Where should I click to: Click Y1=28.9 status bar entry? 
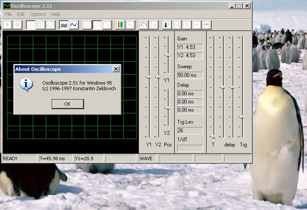click(x=89, y=158)
